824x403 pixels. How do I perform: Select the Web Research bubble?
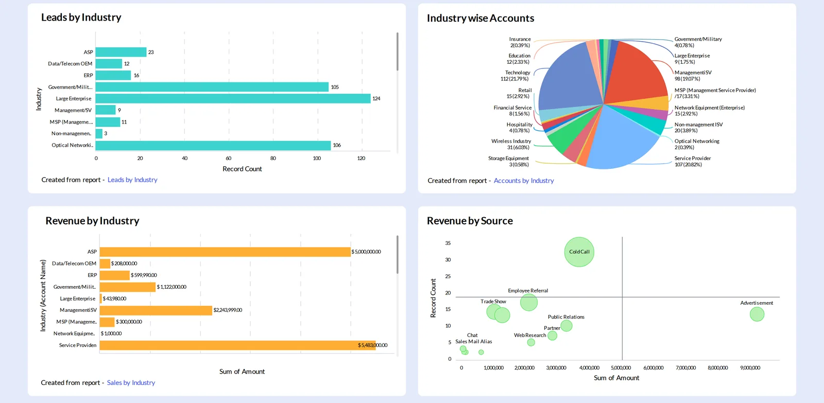tap(531, 342)
